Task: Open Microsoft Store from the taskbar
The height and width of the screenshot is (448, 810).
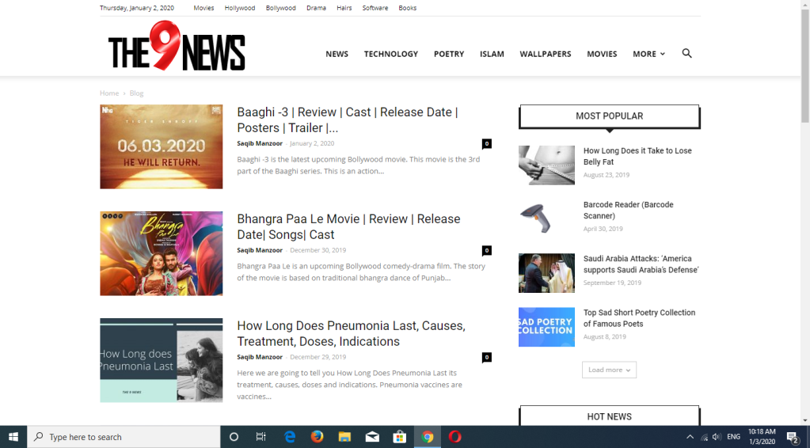Action: [400, 437]
